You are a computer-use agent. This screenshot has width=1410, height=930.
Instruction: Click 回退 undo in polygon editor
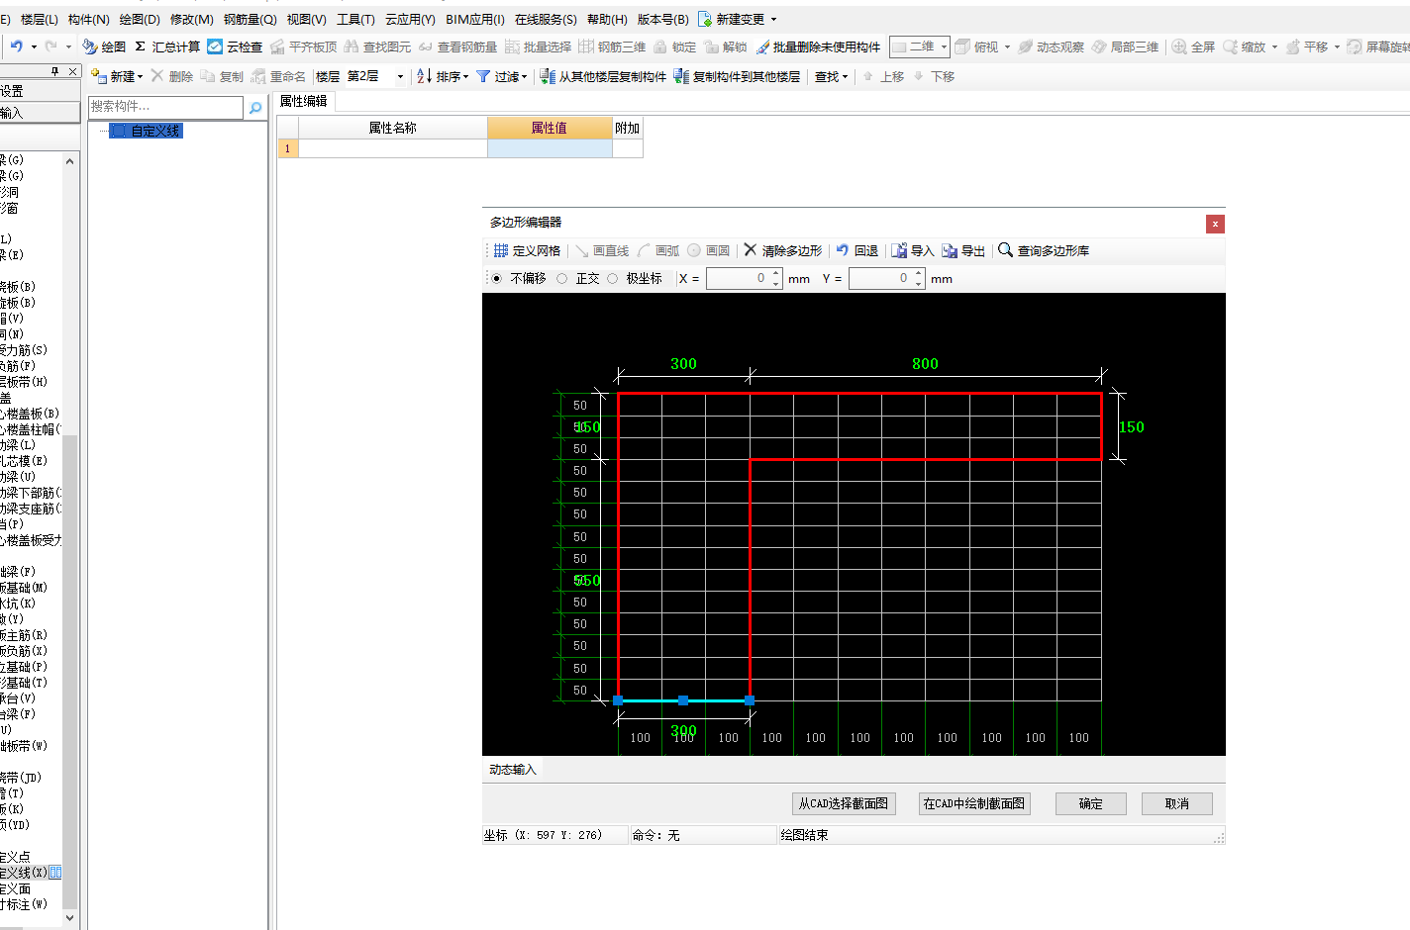(x=856, y=250)
